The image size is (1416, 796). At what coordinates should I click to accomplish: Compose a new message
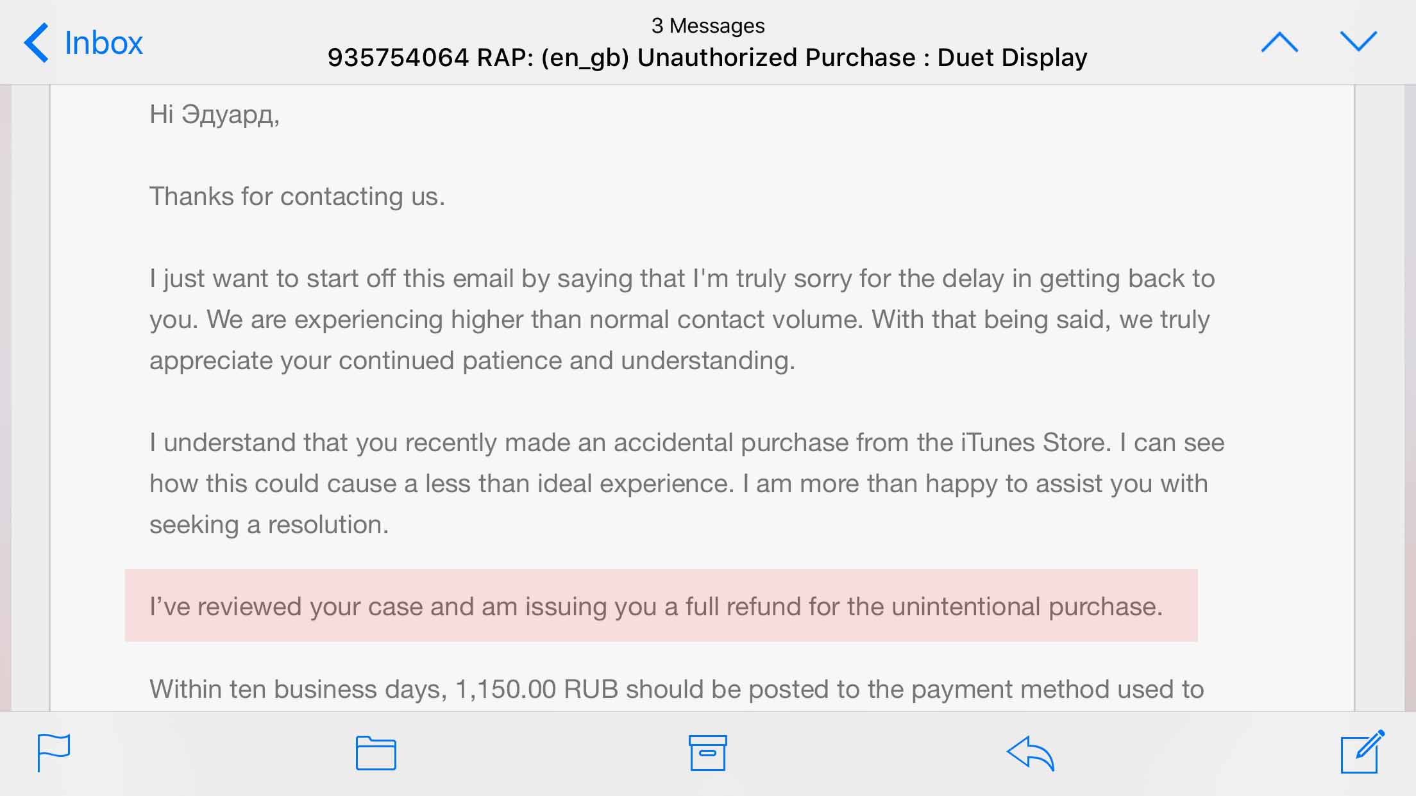pyautogui.click(x=1362, y=752)
